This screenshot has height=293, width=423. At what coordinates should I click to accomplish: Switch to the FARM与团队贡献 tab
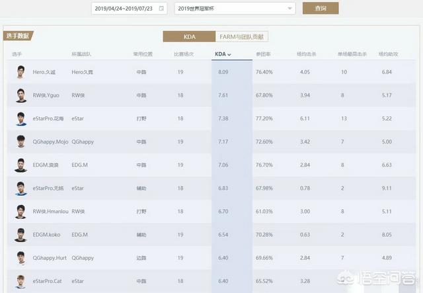[242, 37]
